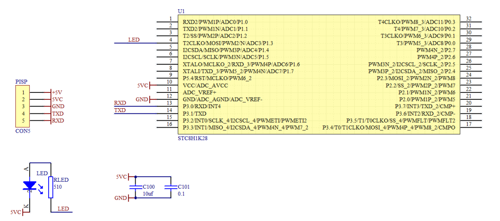The image size is (500, 221).
Task: Select pin label P5.4/RST/MCLKO/PWM6_2
Action: pos(218,78)
